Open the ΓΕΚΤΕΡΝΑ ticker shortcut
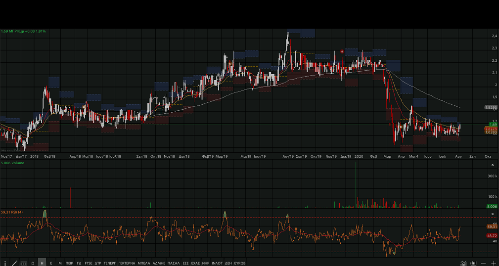 coord(127,263)
